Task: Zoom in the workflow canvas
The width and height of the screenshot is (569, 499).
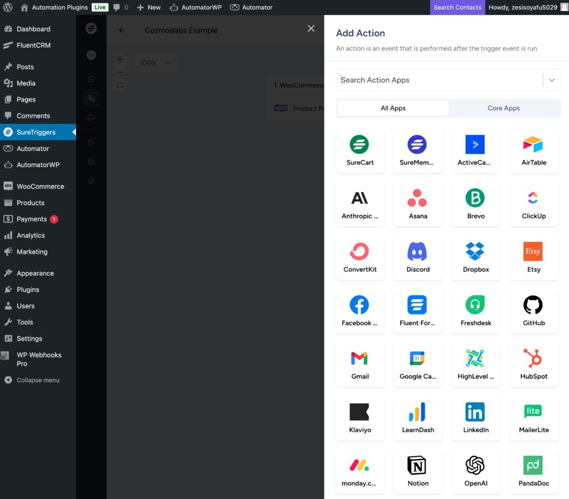Action: 120,59
